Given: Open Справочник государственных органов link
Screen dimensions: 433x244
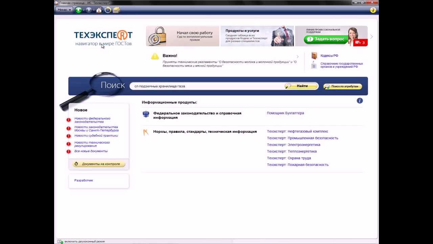Looking at the screenshot, I should [x=342, y=65].
